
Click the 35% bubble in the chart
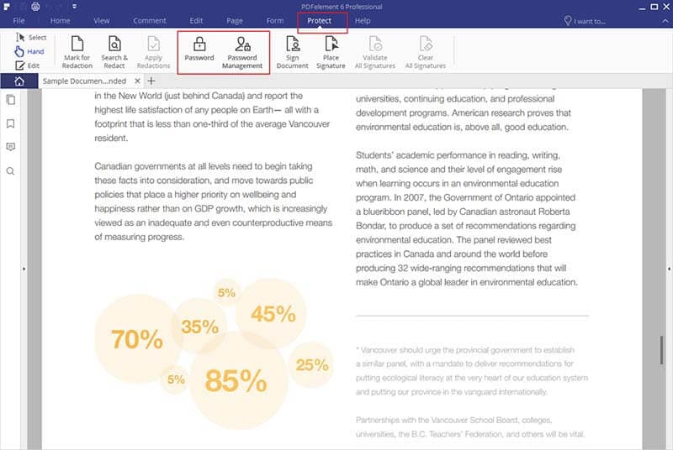199,327
